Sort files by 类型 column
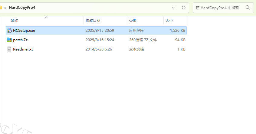The width and height of the screenshot is (256, 134). click(133, 20)
